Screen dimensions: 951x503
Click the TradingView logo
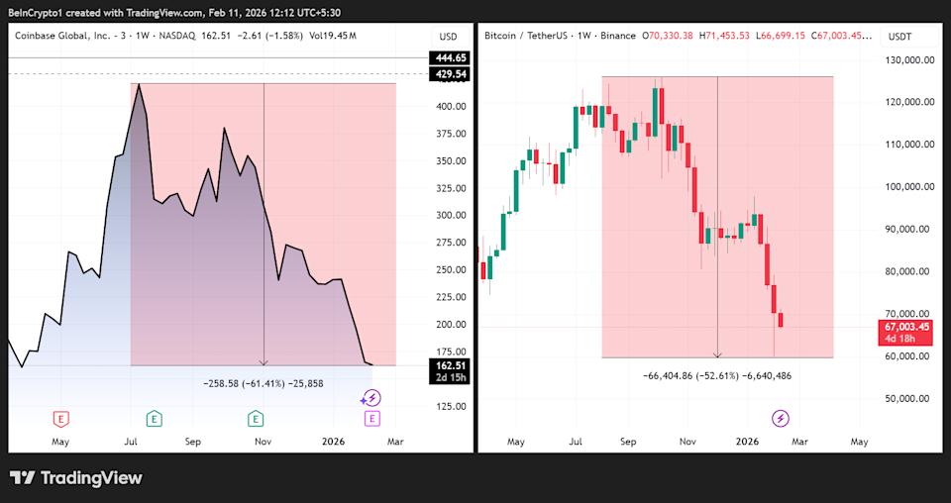pyautogui.click(x=76, y=478)
